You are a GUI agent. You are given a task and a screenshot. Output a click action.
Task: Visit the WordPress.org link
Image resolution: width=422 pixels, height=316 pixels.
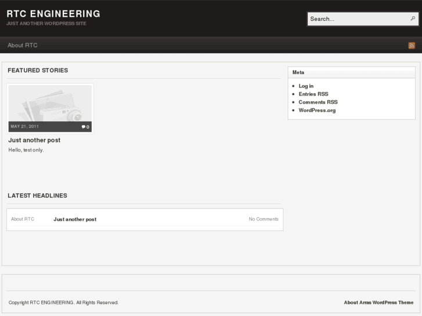(317, 110)
